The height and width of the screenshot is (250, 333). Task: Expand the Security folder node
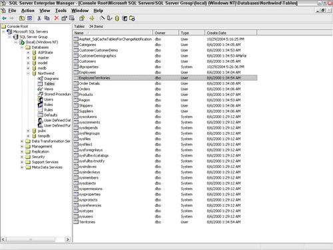[22, 157]
